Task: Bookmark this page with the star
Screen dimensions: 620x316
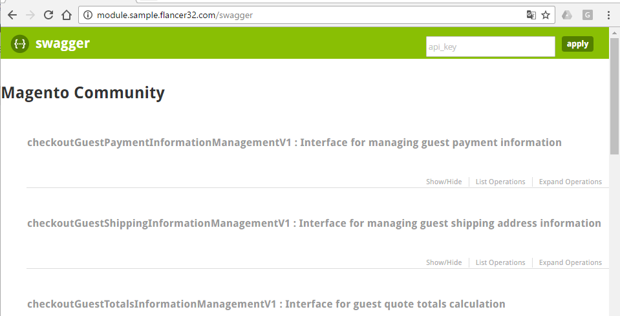Action: tap(546, 15)
